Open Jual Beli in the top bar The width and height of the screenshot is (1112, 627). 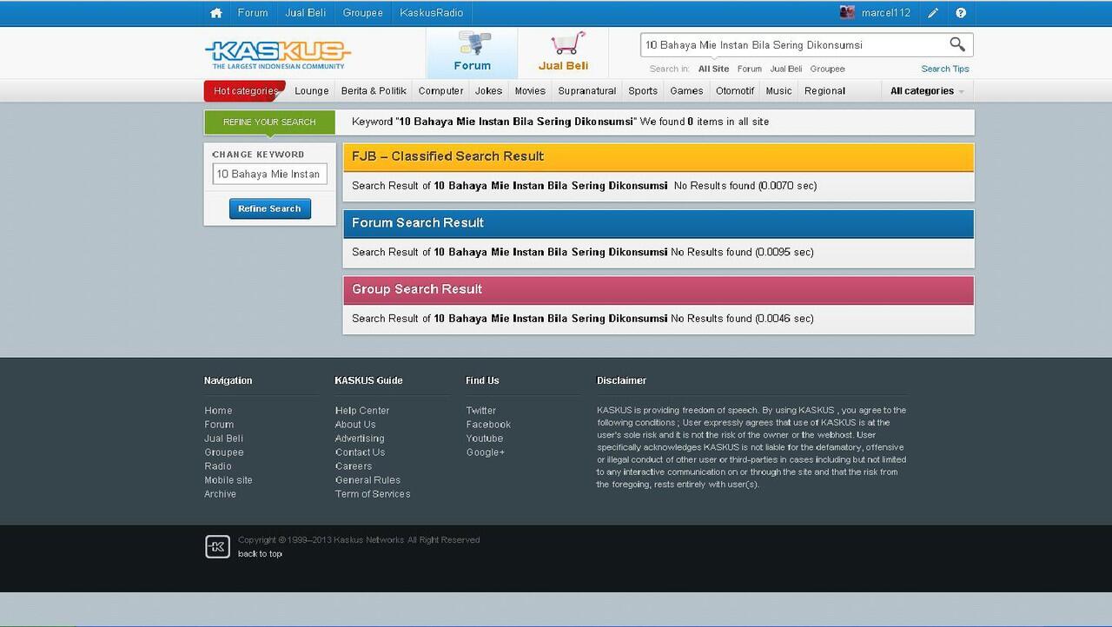tap(306, 13)
